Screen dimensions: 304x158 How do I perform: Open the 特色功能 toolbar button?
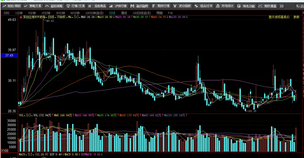pyautogui.click(x=246, y=6)
